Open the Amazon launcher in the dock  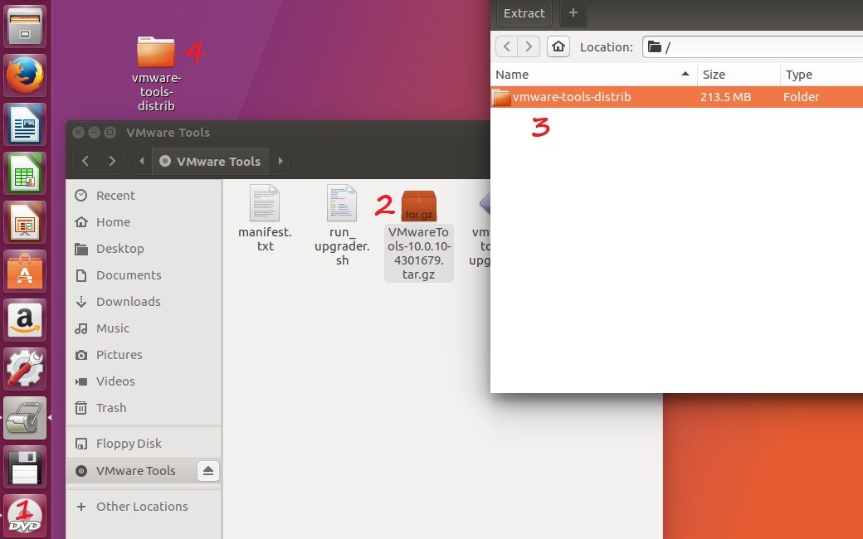pos(25,320)
